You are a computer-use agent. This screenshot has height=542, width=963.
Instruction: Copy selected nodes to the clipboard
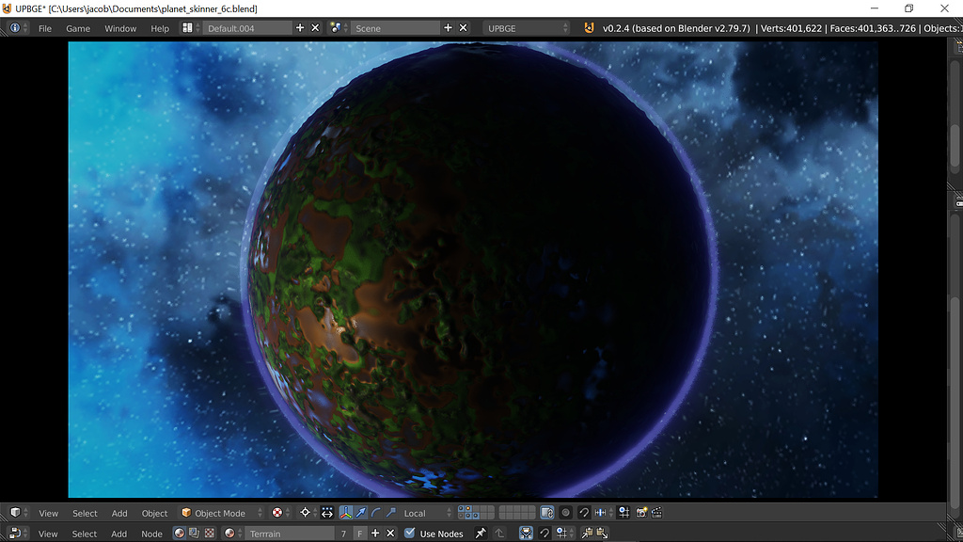point(587,534)
